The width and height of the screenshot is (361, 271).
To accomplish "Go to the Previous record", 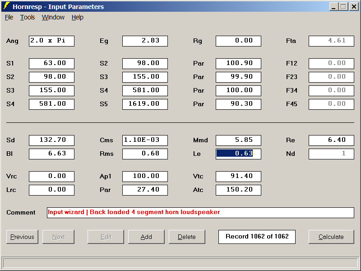I will tap(22, 237).
